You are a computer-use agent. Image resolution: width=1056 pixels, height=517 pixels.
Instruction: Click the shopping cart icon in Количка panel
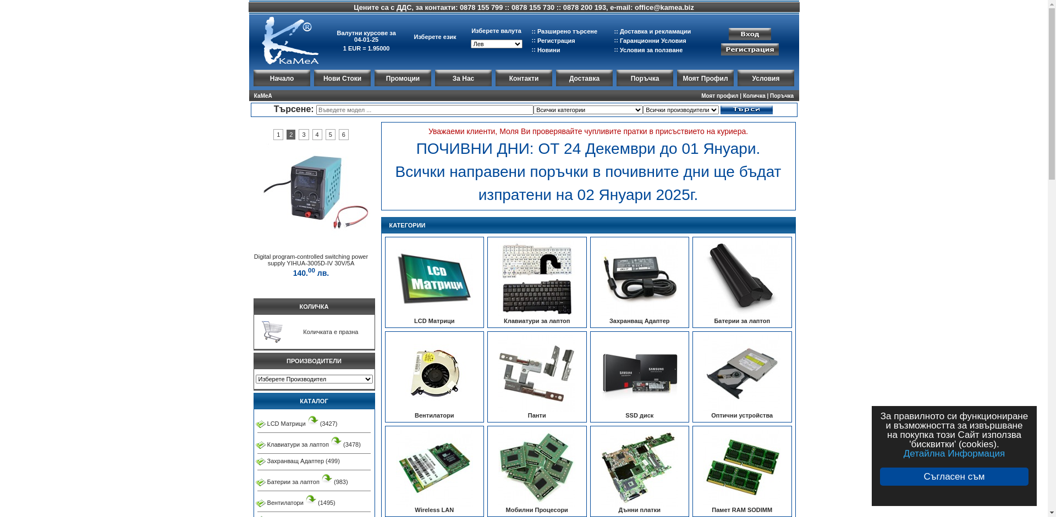272,331
